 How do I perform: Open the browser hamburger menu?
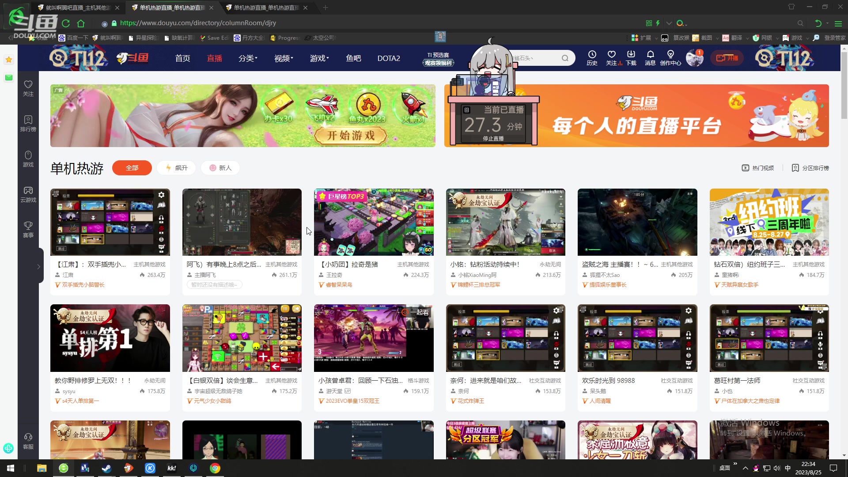(x=838, y=23)
